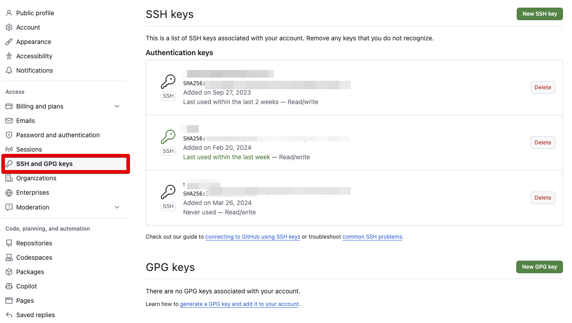The width and height of the screenshot is (572, 323).
Task: Open the Notifications bell icon
Action: coord(9,70)
